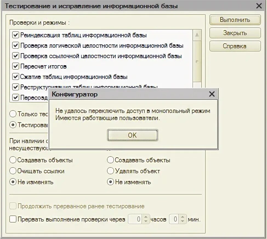
Task: Uncheck Проверка логической целостности информационной базы
Action: point(16,45)
